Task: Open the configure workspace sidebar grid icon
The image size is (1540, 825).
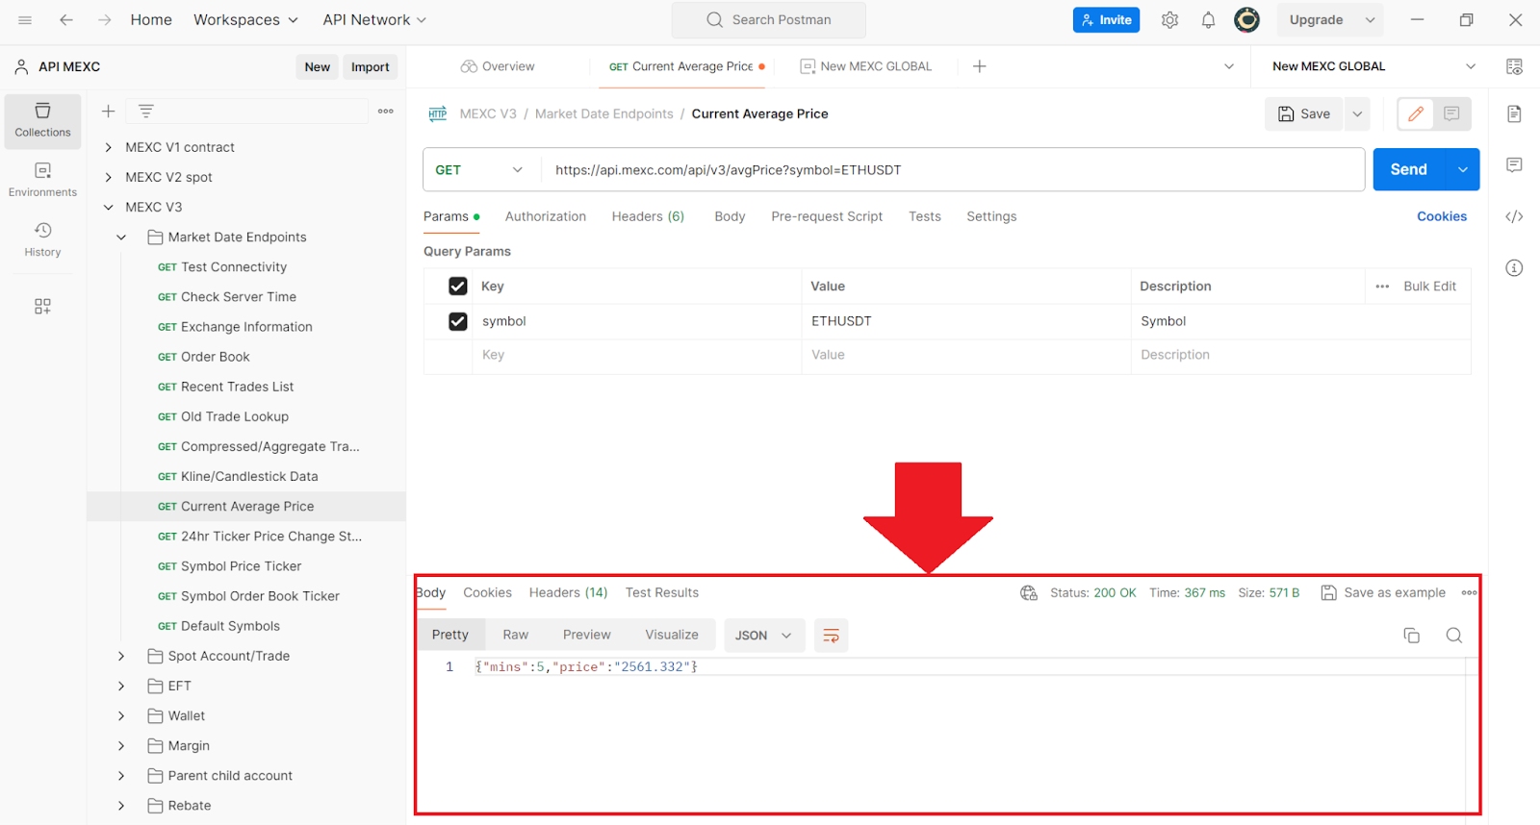Action: 42,306
